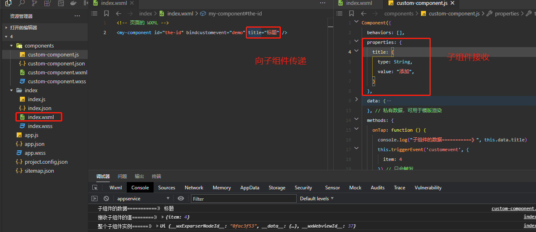Click the console Filter input field
Image resolution: width=536 pixels, height=232 pixels.
click(x=244, y=199)
